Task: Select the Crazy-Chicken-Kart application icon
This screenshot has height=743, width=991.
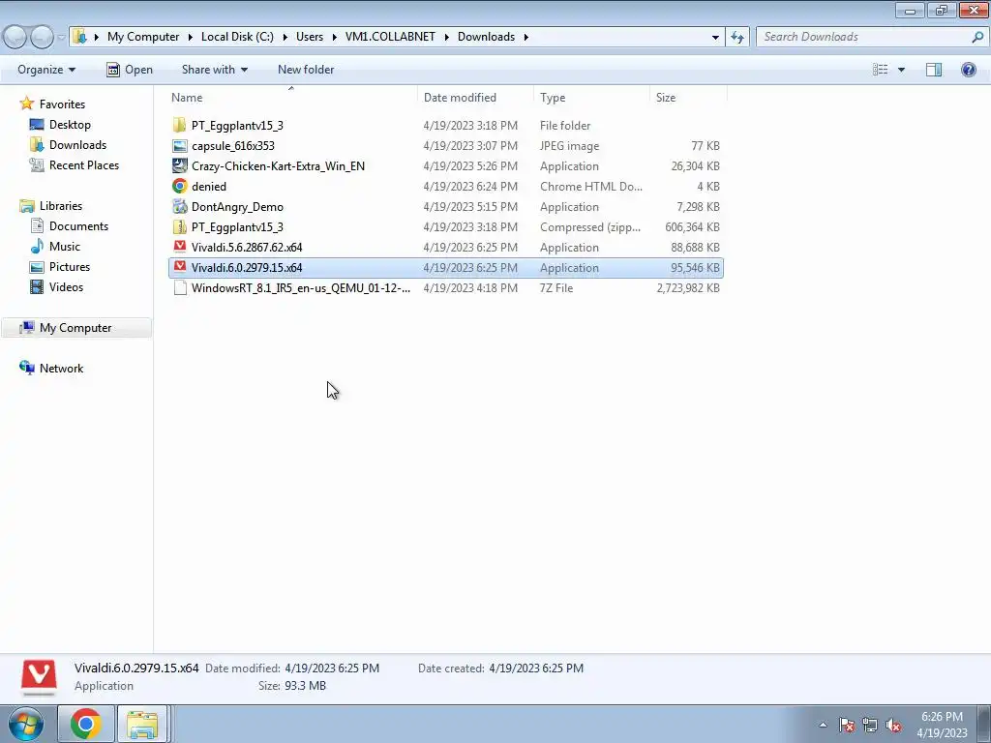Action: pos(179,166)
